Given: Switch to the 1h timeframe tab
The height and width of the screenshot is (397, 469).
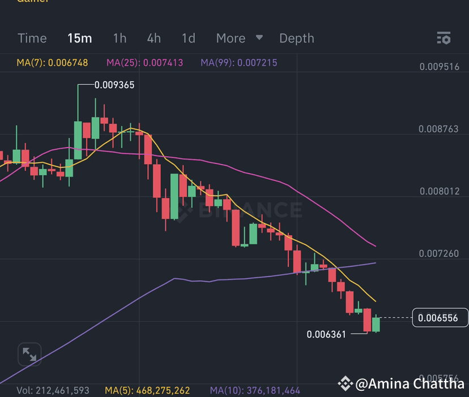Looking at the screenshot, I should tap(119, 38).
